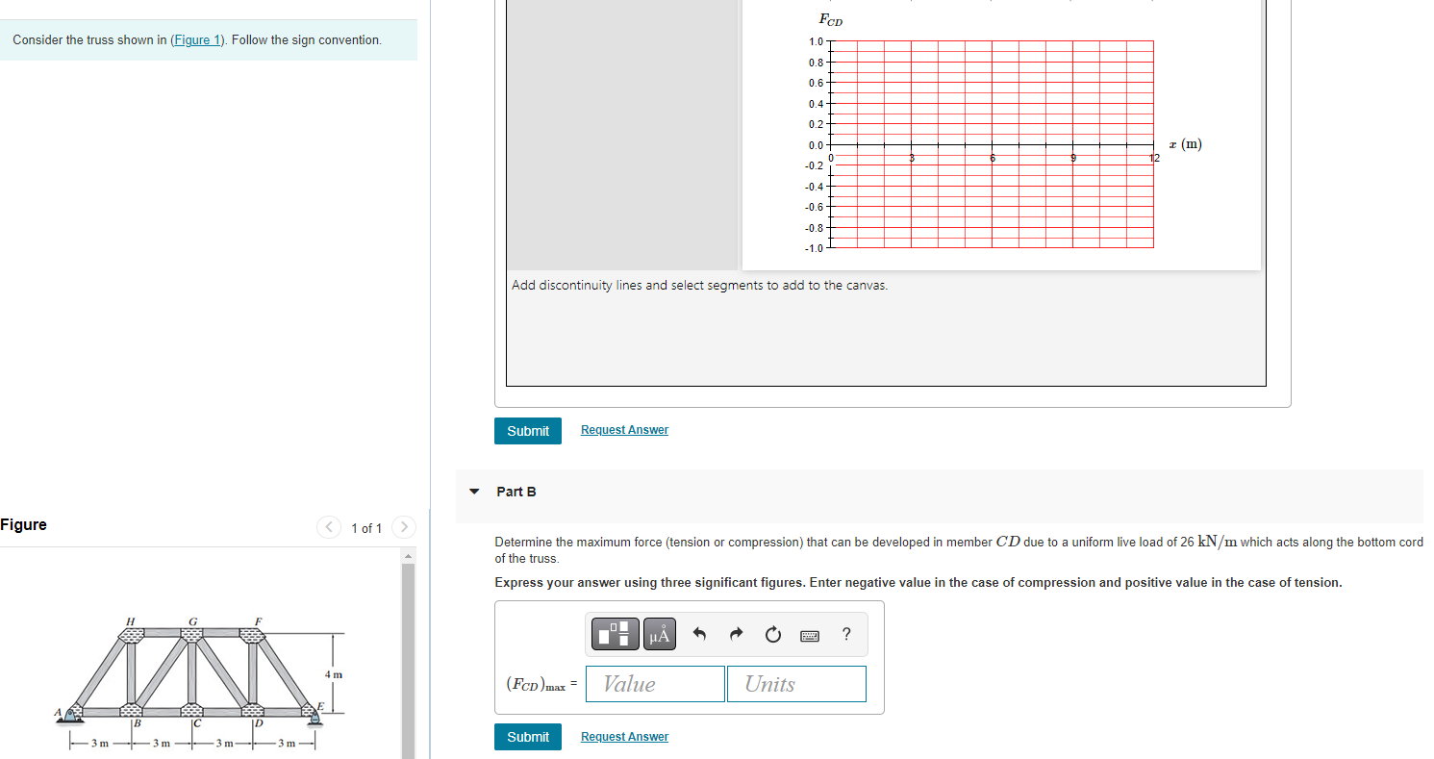Screen dimensions: 1434x759
Task: Select the truss figure thumbnail
Action: pyautogui.click(x=192, y=673)
